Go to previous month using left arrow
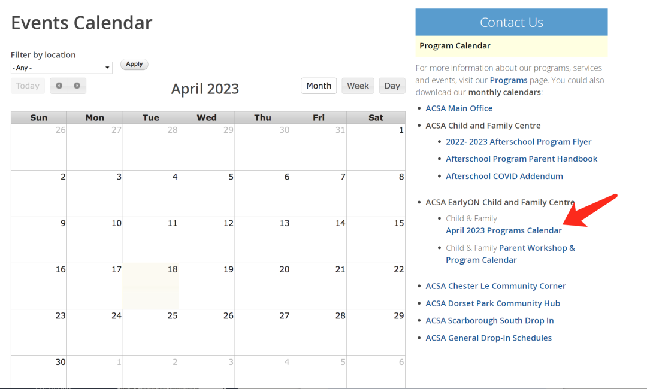Viewport: 647px width, 389px height. pyautogui.click(x=59, y=86)
